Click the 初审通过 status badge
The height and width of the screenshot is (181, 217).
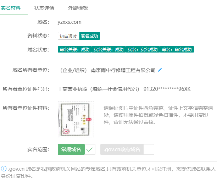point(68,36)
